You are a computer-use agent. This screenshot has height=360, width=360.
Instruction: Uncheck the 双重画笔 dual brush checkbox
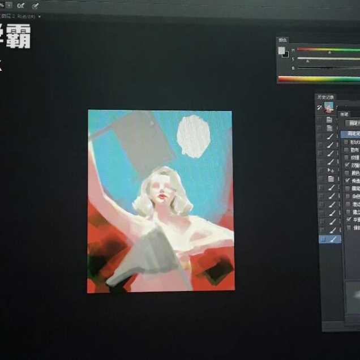point(347,165)
